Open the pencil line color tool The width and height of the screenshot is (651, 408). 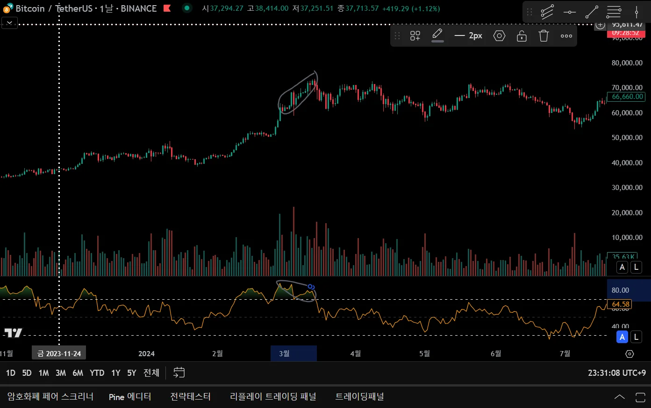(437, 35)
